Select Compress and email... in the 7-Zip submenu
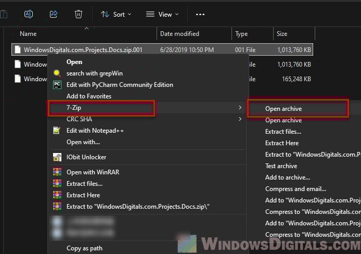This screenshot has width=361, height=254. pyautogui.click(x=295, y=189)
